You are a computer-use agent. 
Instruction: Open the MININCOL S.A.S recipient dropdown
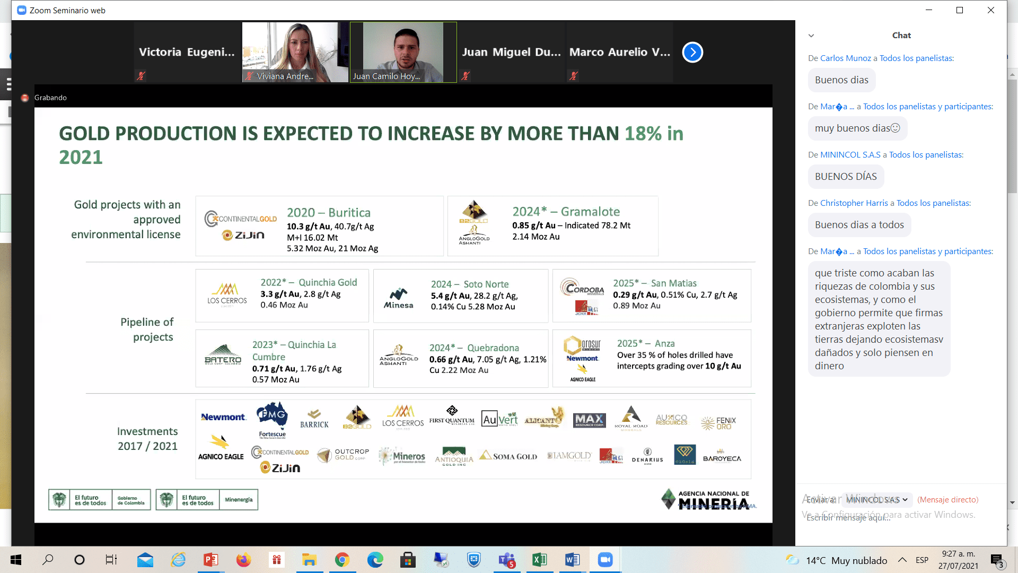coord(877,500)
